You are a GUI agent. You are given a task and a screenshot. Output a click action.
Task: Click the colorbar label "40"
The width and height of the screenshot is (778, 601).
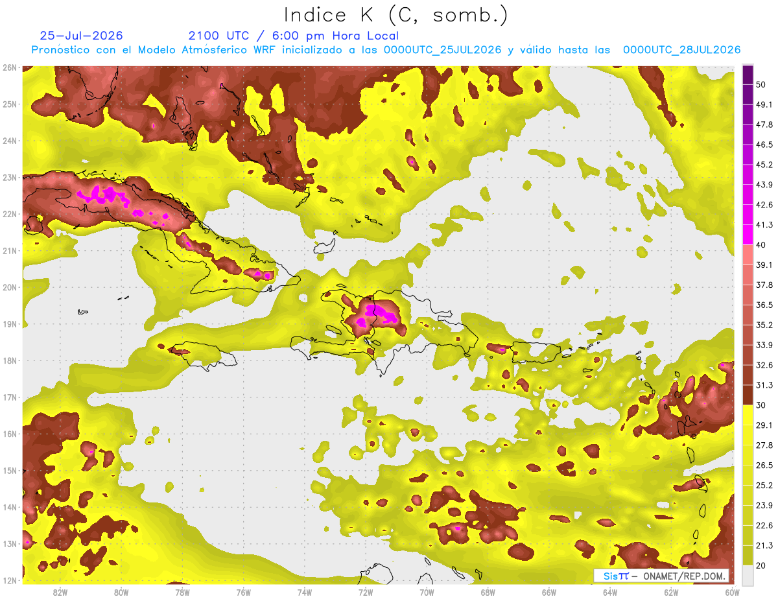[x=761, y=244]
